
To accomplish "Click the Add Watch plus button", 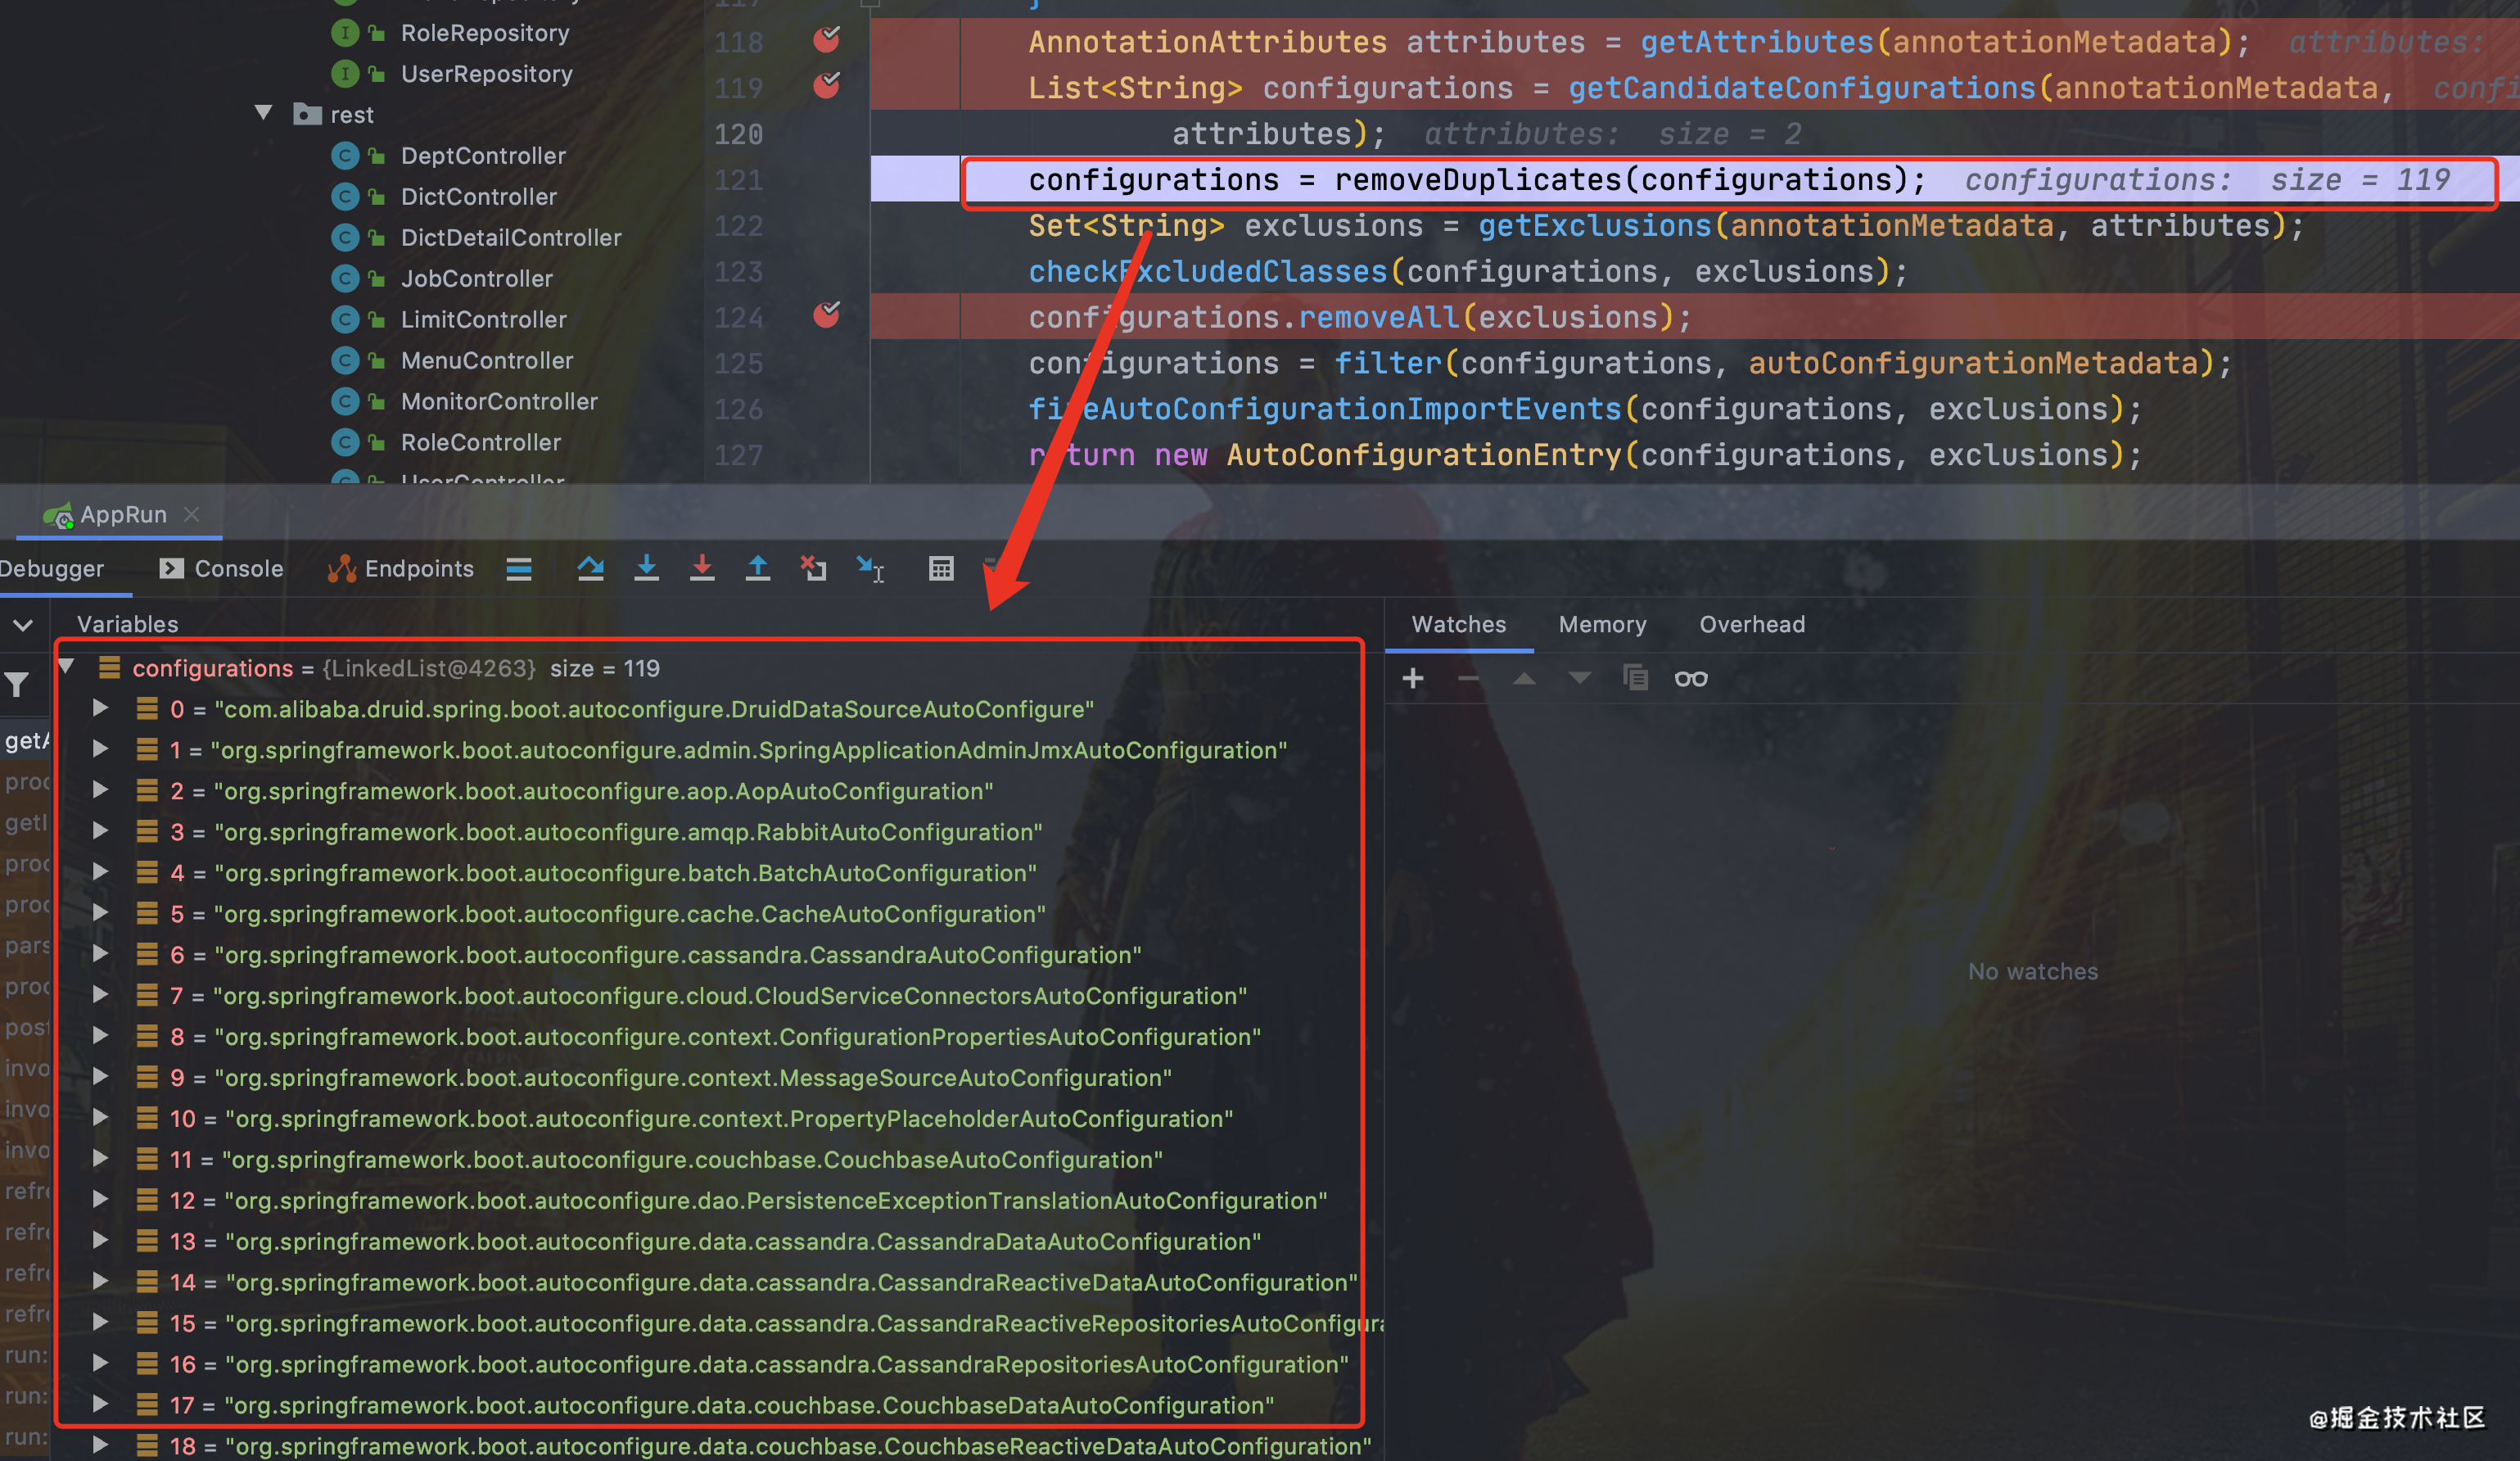I will tap(1413, 678).
